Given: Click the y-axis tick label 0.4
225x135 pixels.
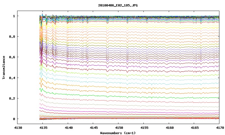Looking at the screenshot, I should tap(12, 78).
